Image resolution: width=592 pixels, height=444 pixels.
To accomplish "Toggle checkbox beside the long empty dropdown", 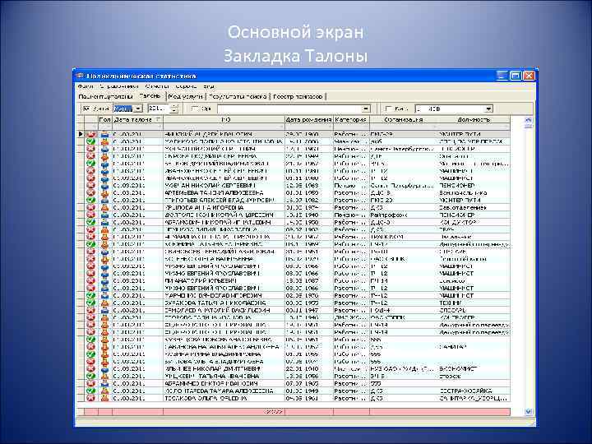I will pyautogui.click(x=195, y=109).
